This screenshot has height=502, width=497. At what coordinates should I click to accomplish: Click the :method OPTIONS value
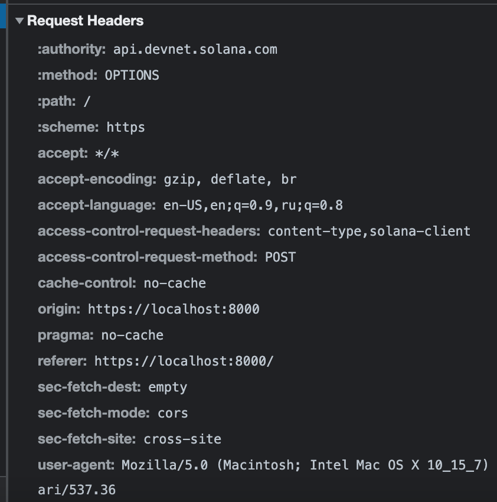[132, 75]
